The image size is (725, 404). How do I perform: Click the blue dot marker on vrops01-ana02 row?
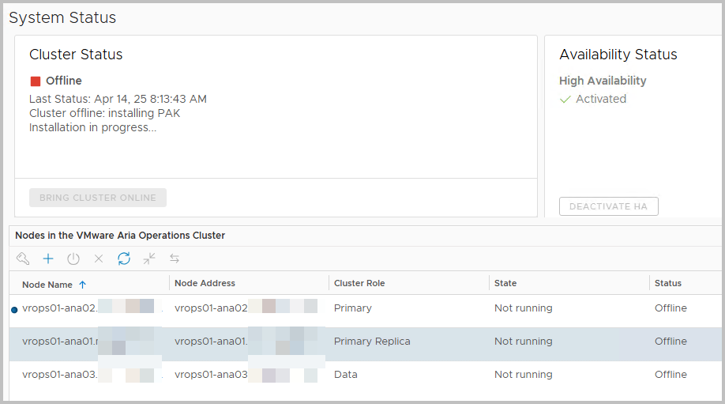click(14, 310)
